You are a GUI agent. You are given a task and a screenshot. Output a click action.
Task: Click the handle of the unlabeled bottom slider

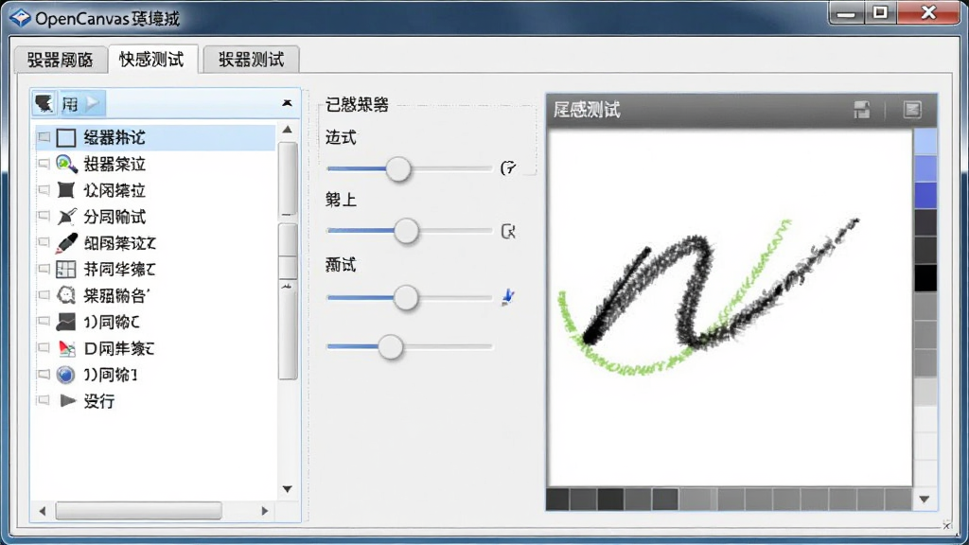391,346
